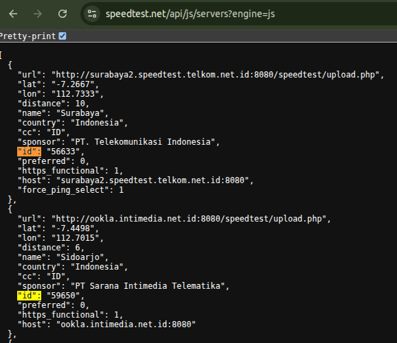Click the distance value 10
The image size is (397, 343).
point(80,104)
